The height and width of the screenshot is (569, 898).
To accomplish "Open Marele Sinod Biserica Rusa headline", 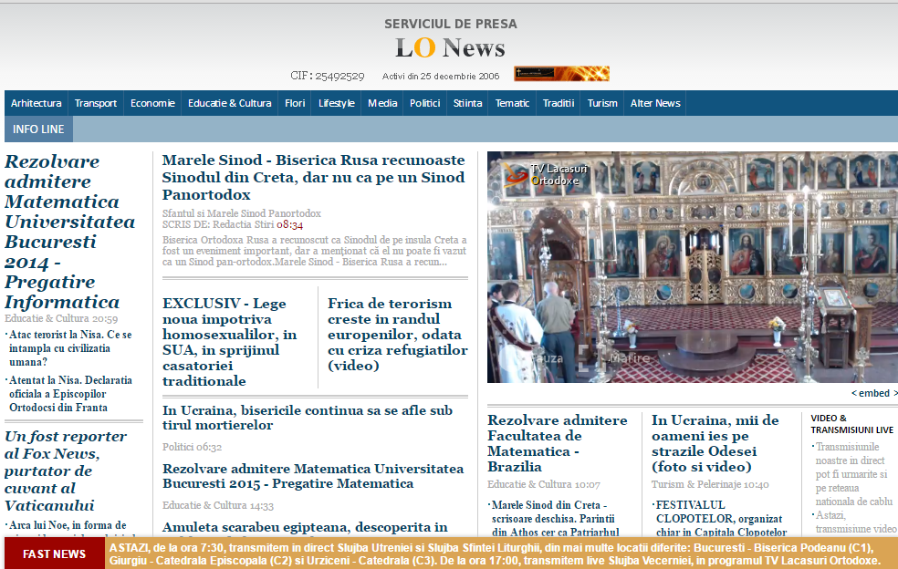I will 313,177.
